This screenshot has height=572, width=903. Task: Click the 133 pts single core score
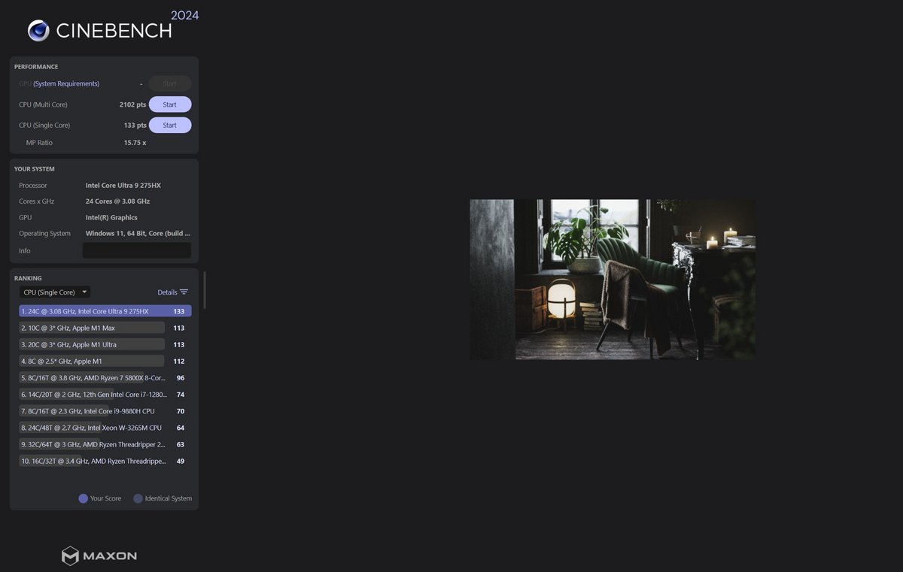click(135, 126)
